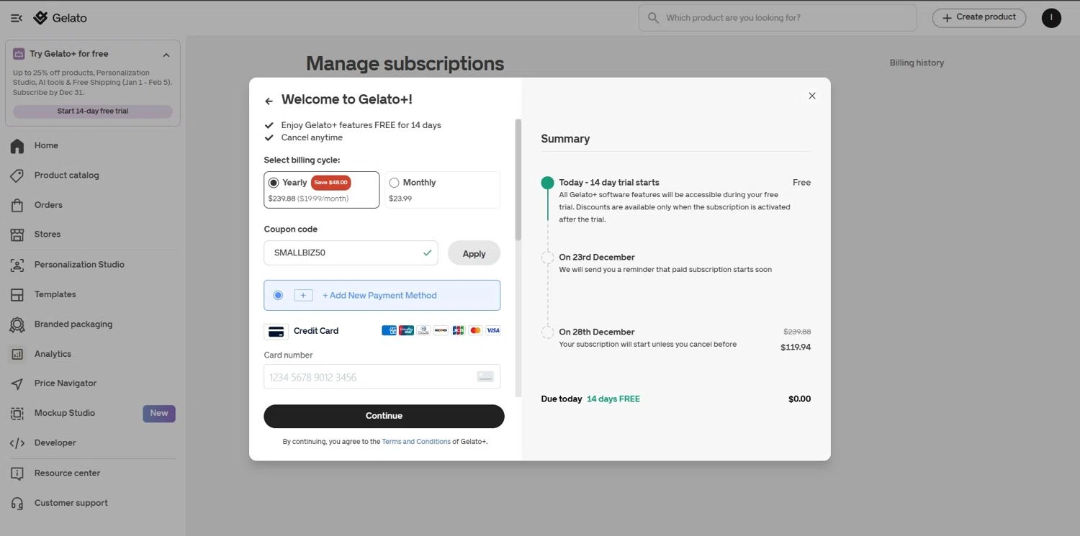The image size is (1080, 536).
Task: Click the Continue button
Action: 384,417
